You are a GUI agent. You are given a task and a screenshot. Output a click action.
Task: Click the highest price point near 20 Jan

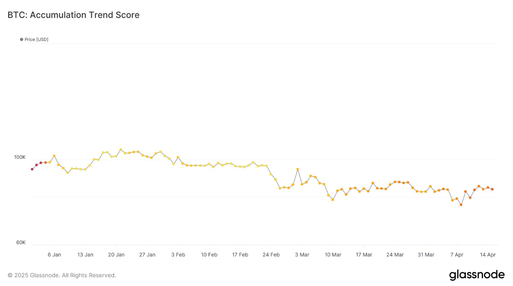(121, 150)
